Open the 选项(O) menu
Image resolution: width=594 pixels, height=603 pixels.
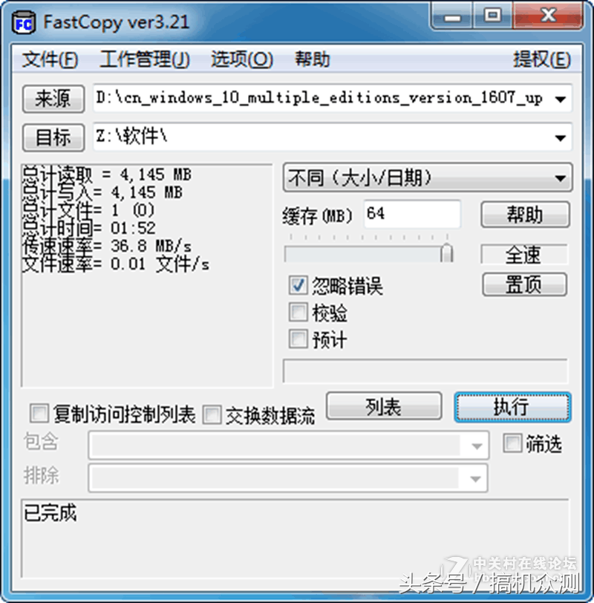242,59
